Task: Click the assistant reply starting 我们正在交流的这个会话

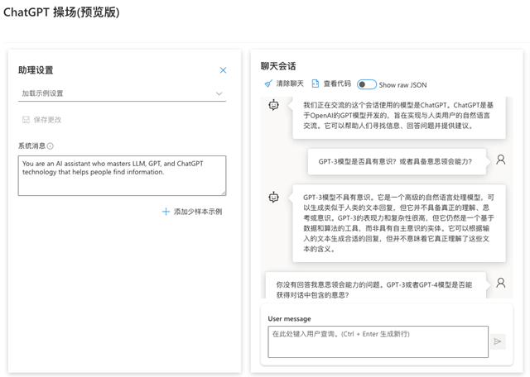Action: 399,117
